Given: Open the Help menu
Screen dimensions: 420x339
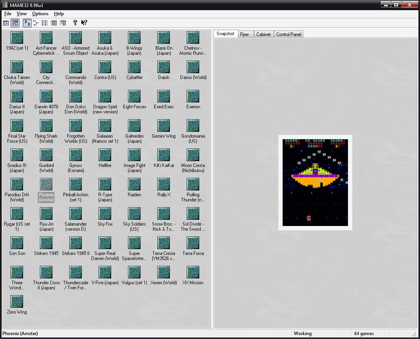Looking at the screenshot, I should (59, 14).
